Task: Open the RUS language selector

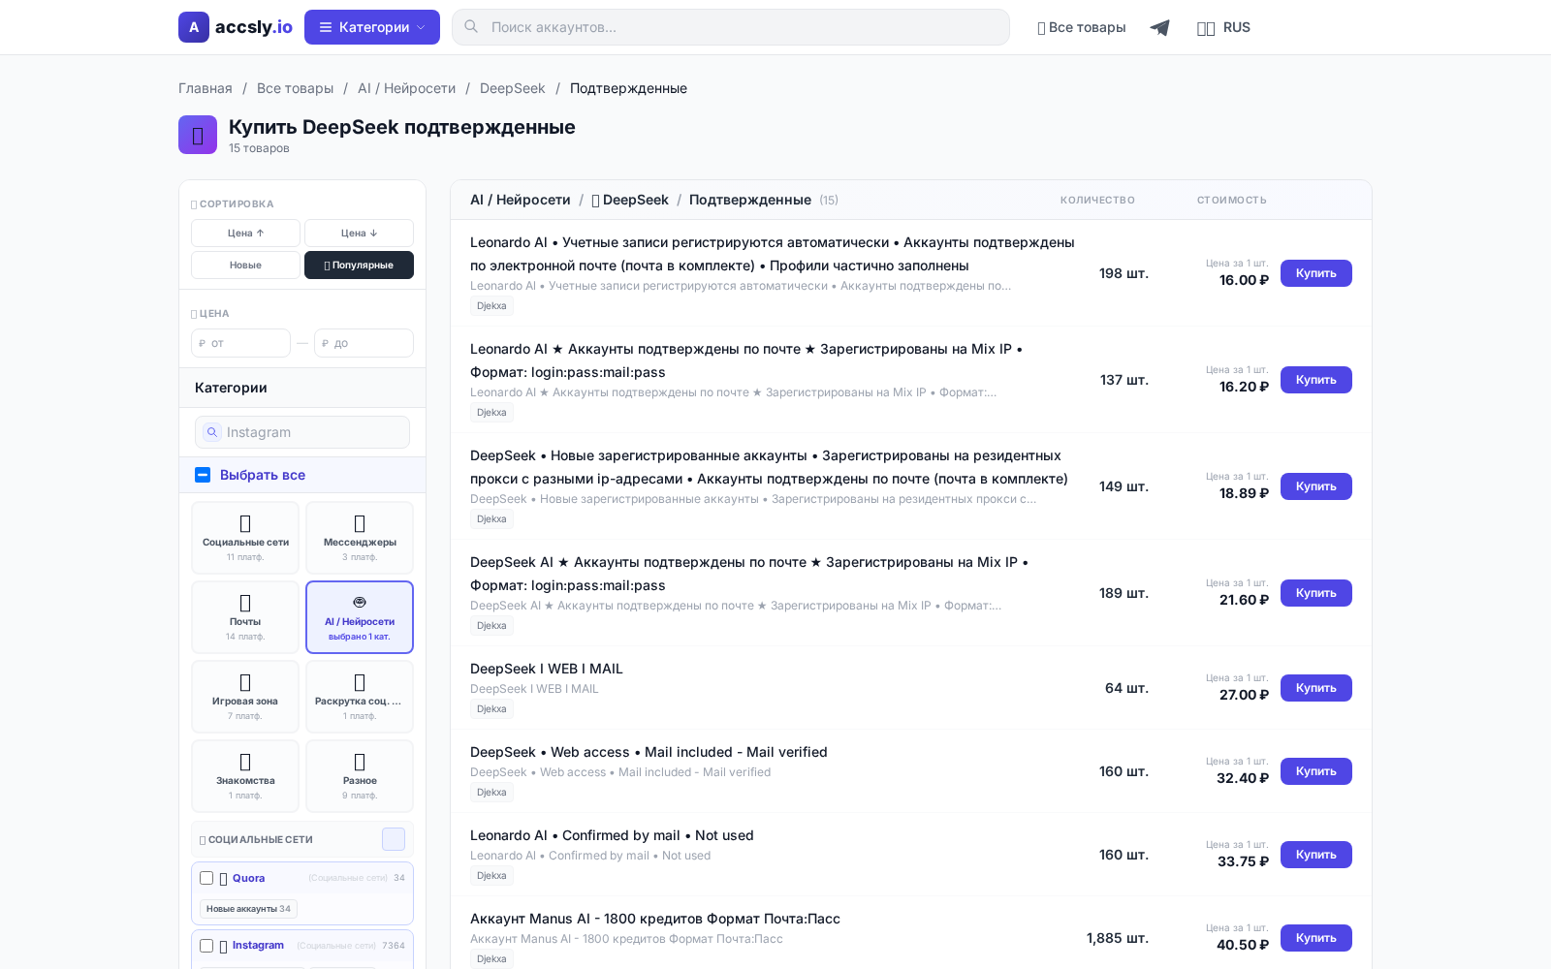Action: click(1224, 27)
